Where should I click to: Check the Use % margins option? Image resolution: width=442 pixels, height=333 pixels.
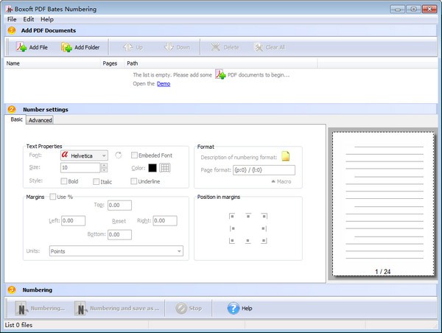pyautogui.click(x=53, y=197)
